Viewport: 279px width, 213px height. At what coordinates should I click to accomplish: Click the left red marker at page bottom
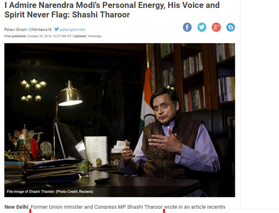[x=30, y=211]
